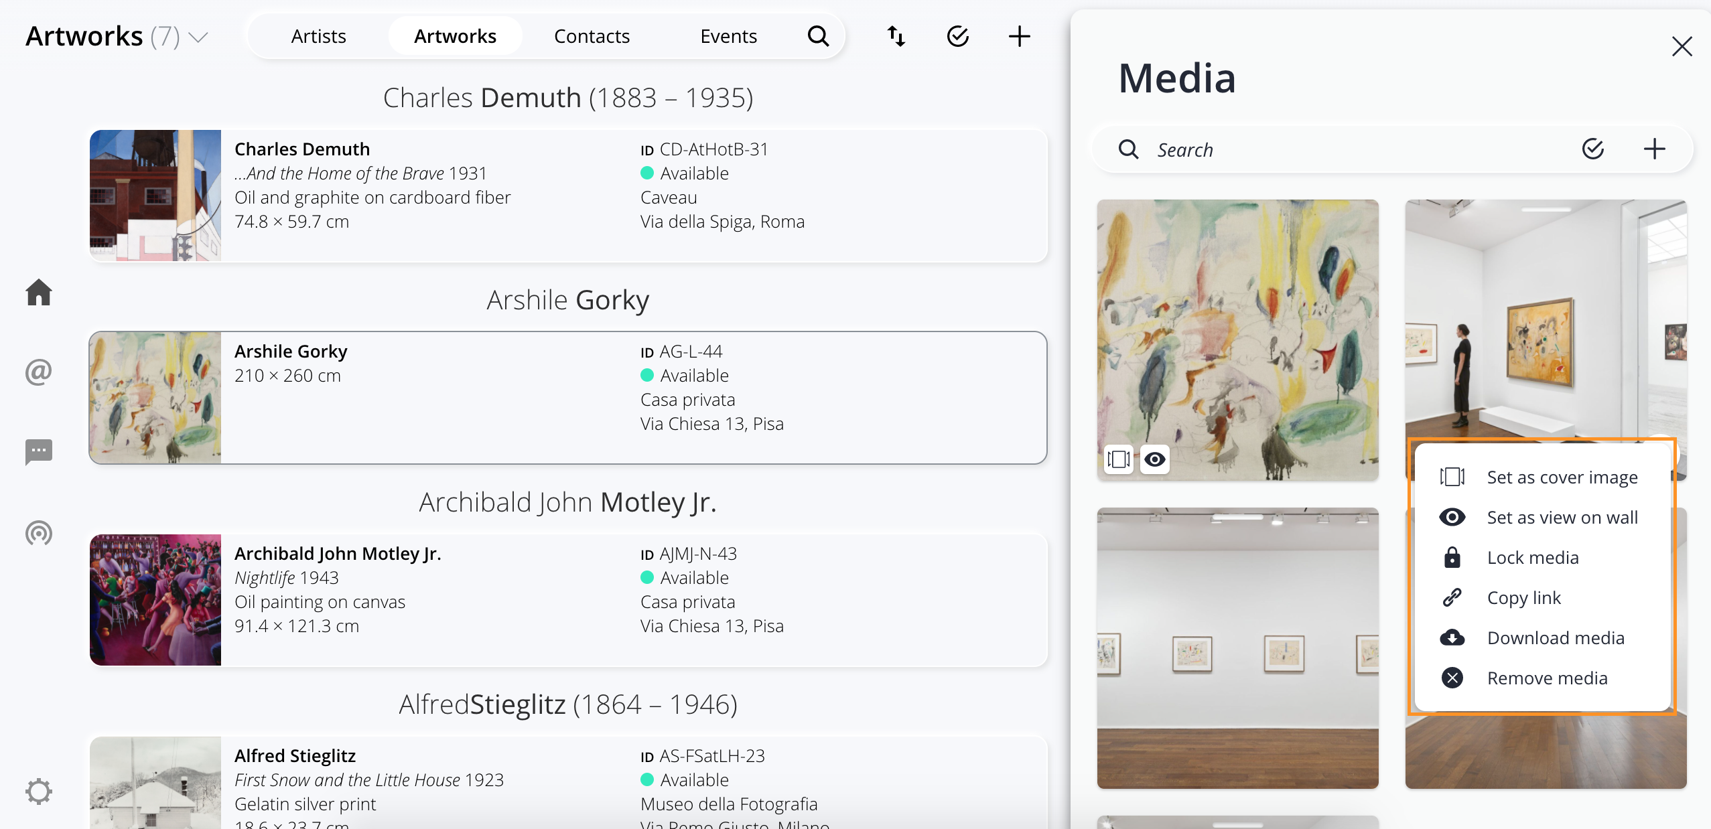Add a new artwork with plus icon
This screenshot has height=829, width=1711.
pyautogui.click(x=1020, y=36)
